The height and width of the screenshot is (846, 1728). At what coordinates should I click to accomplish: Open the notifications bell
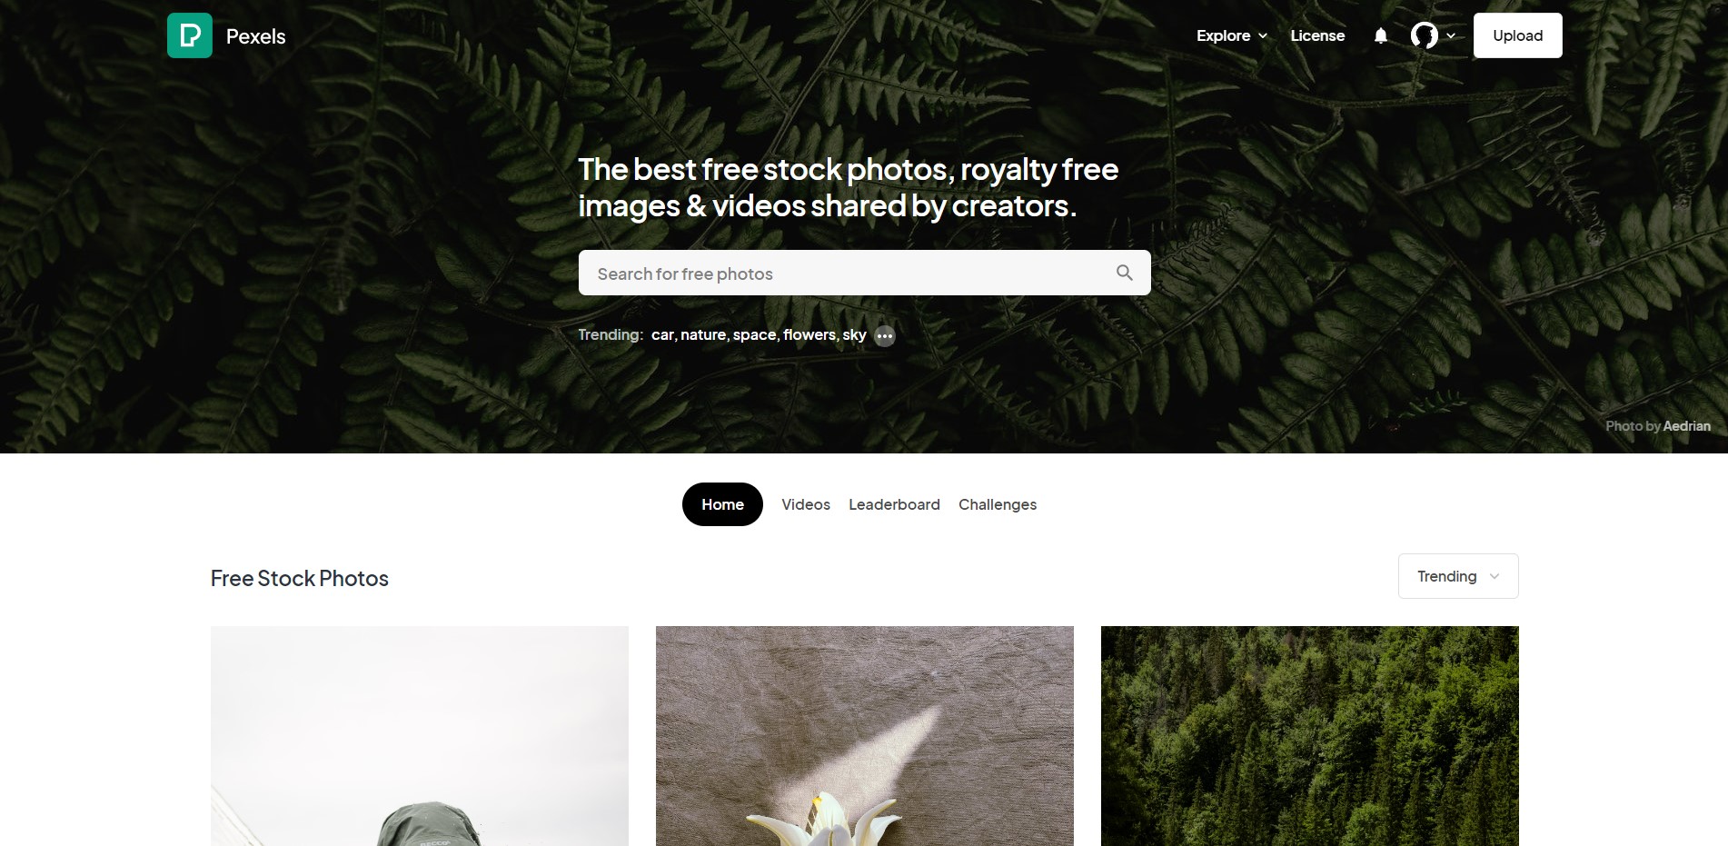point(1381,35)
